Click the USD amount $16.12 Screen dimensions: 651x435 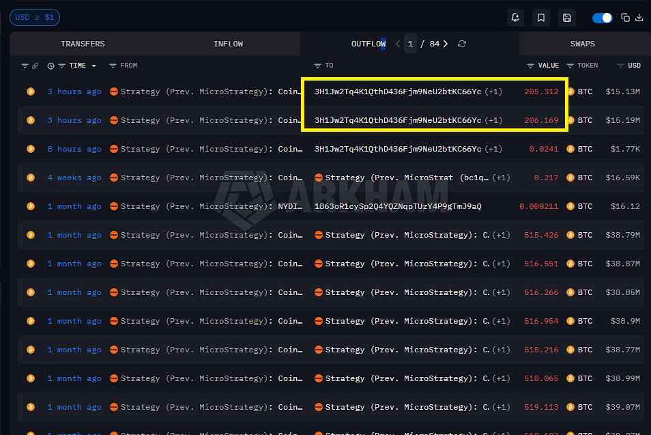(625, 206)
